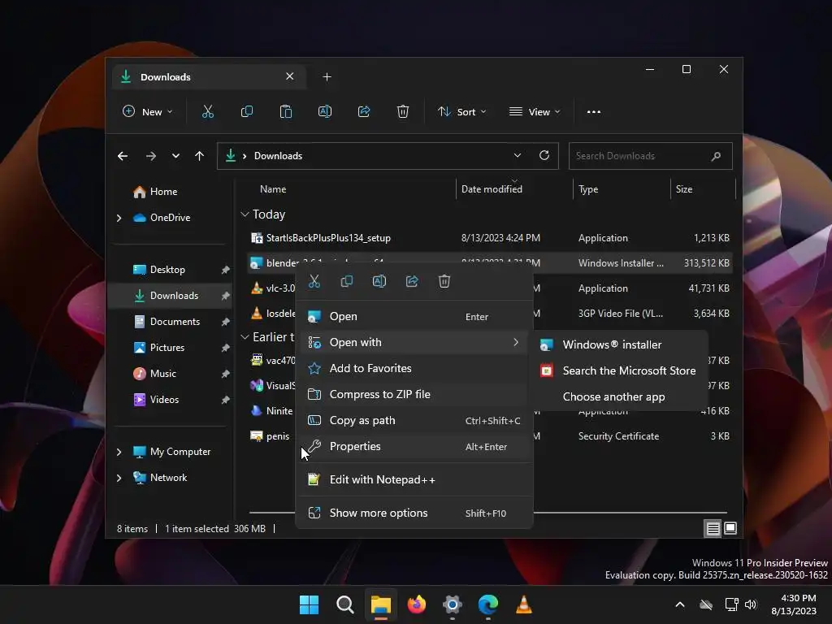The width and height of the screenshot is (832, 624).
Task: Click the Share icon in the context menu
Action: coord(412,281)
